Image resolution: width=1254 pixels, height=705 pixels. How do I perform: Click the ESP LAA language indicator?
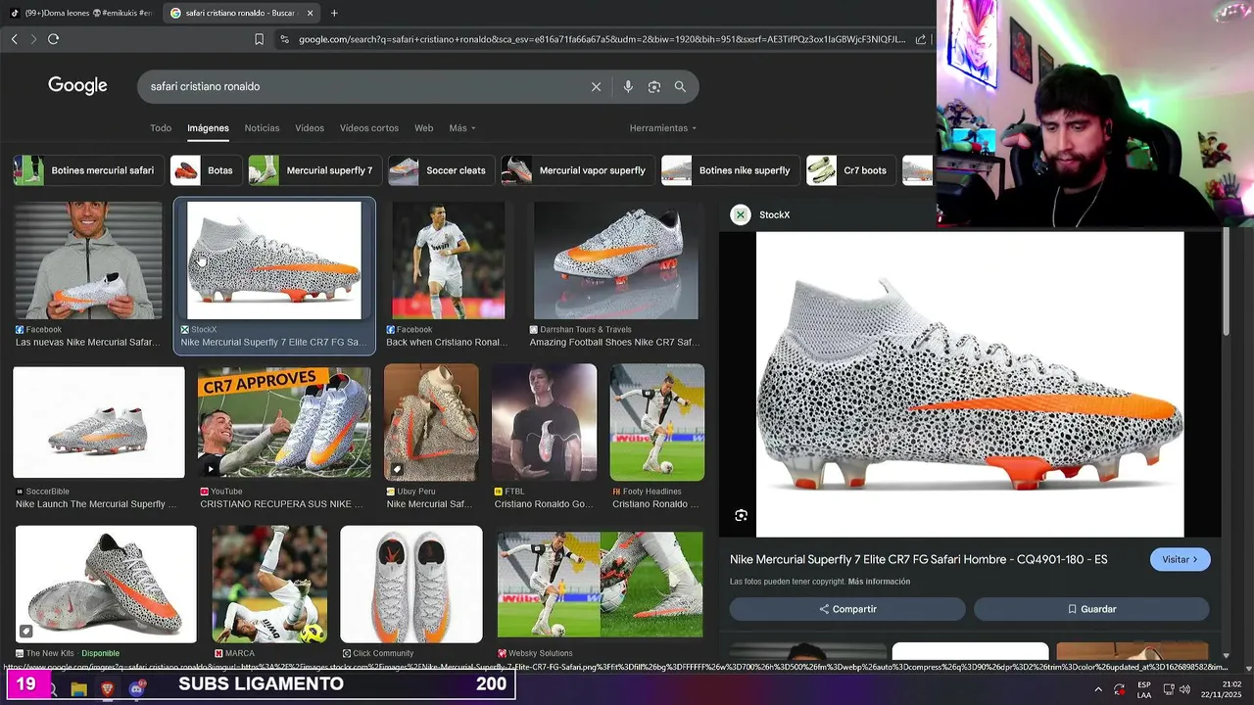pyautogui.click(x=1144, y=689)
